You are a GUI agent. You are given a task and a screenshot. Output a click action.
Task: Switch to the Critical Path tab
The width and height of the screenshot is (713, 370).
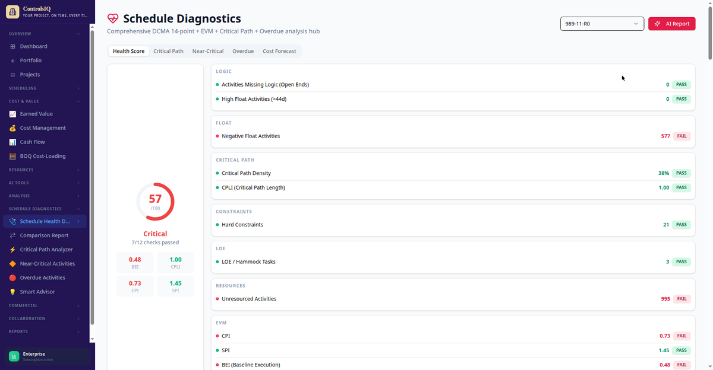click(168, 52)
